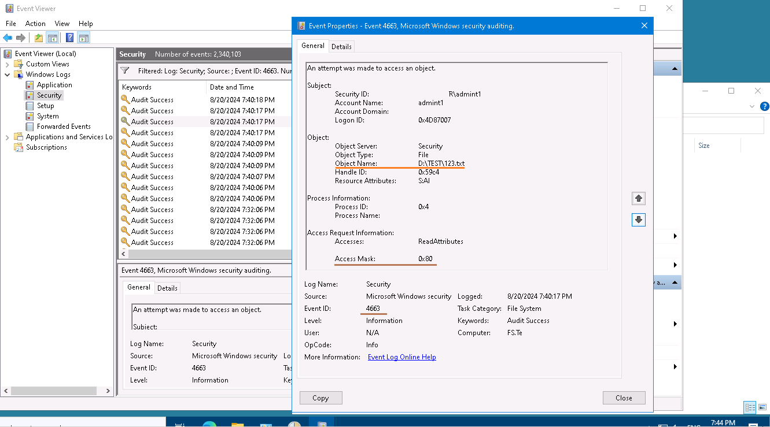Click the taskbar clock showing 7:44 PM
Viewport: 770px width, 427px height.
(x=723, y=423)
